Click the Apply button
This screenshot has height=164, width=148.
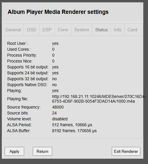click(14, 151)
